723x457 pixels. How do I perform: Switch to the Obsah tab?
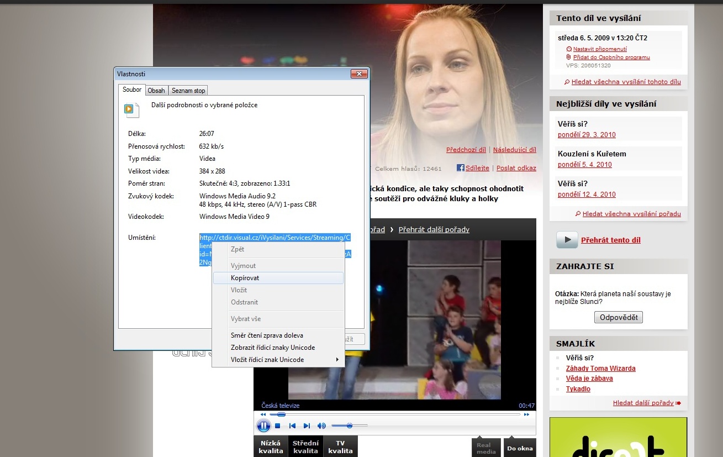pos(156,91)
